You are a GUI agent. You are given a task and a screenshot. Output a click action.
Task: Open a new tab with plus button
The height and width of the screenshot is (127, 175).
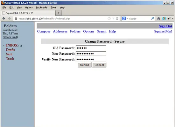59,13
